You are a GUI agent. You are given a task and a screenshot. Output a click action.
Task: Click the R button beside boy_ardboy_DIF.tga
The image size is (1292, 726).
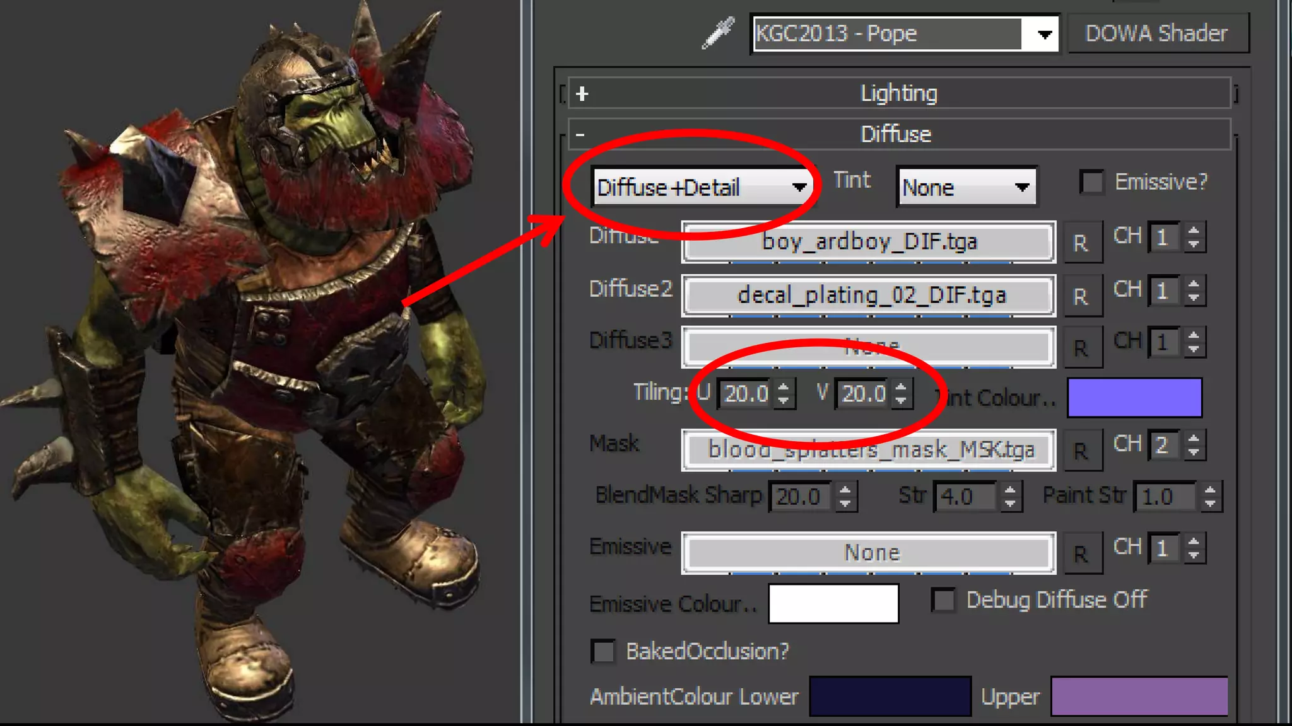(x=1082, y=243)
